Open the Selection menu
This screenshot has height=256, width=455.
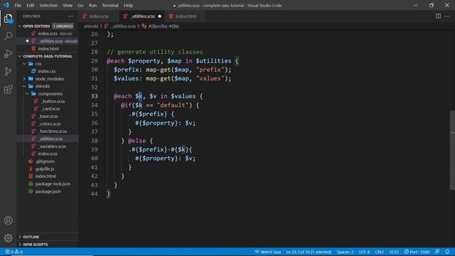point(48,5)
